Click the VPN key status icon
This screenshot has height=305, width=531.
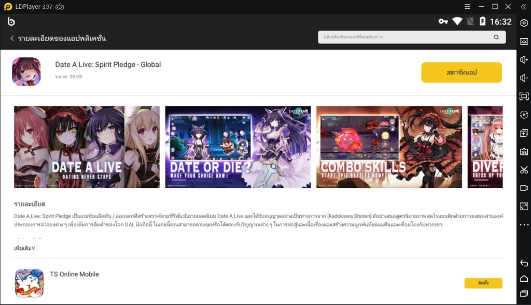pos(443,22)
